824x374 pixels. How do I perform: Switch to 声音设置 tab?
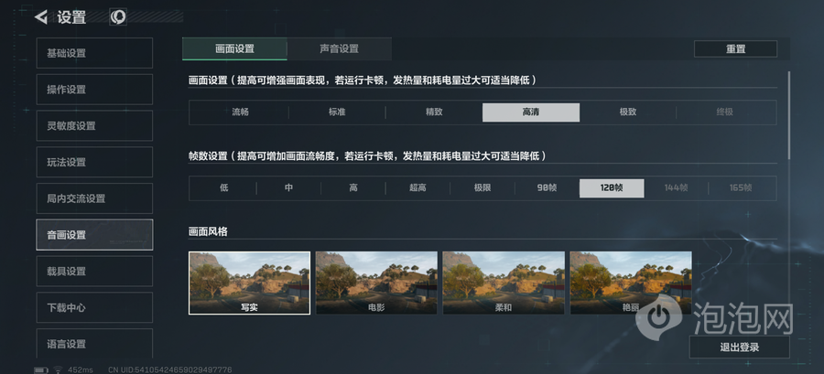tap(339, 48)
